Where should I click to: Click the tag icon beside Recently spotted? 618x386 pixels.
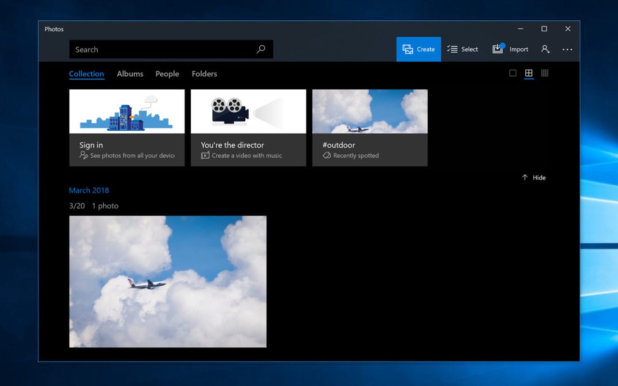[326, 155]
